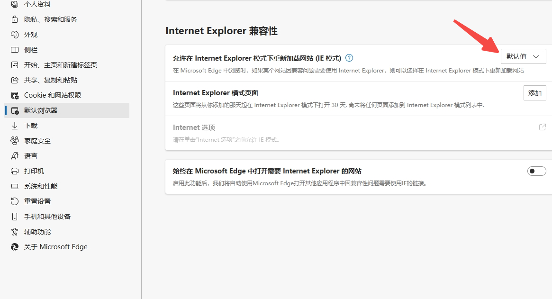Viewport: 552px width, 299px height.
Task: Select 默认浏览器 in the sidebar
Action: coord(67,110)
